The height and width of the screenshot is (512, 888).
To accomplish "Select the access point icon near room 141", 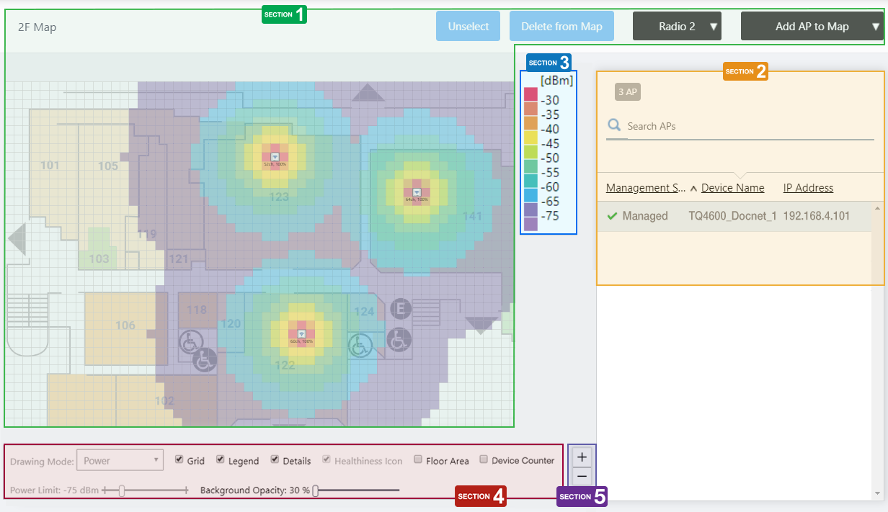I will 416,192.
